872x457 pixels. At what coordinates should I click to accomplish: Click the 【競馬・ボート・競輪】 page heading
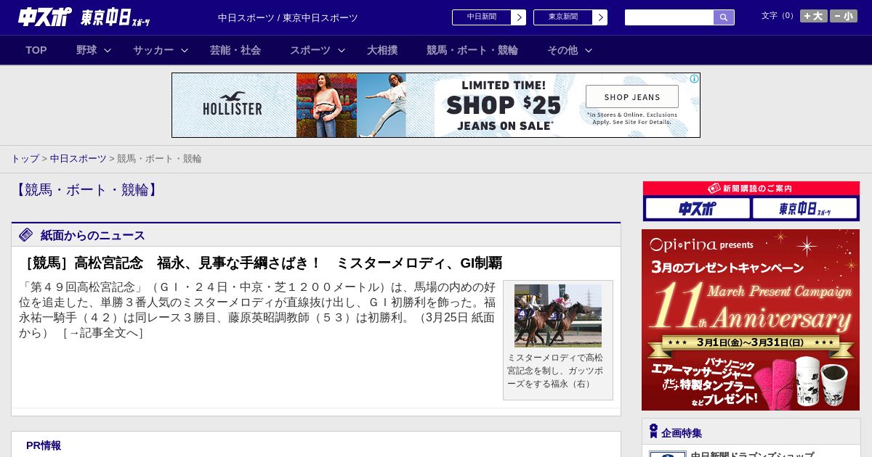(x=86, y=190)
